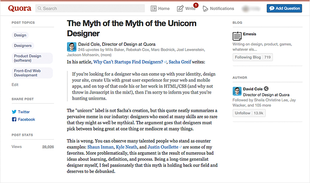
Task: Open the post title heading
Action: [x=131, y=28]
